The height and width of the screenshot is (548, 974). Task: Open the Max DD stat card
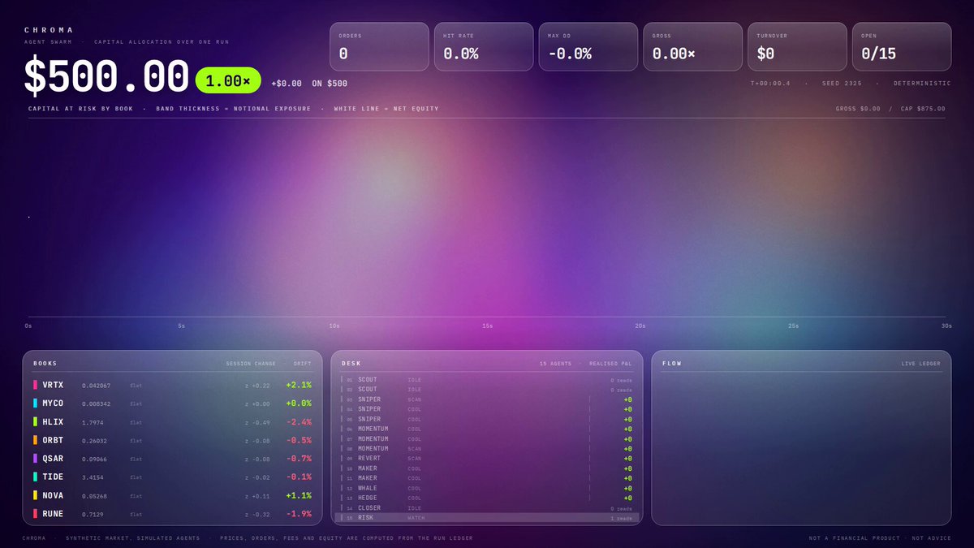(x=588, y=46)
